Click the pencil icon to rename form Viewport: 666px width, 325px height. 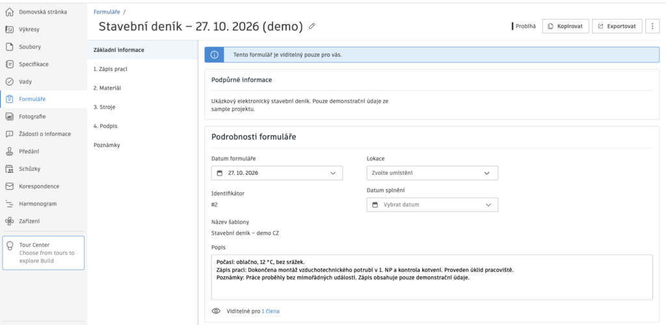312,26
